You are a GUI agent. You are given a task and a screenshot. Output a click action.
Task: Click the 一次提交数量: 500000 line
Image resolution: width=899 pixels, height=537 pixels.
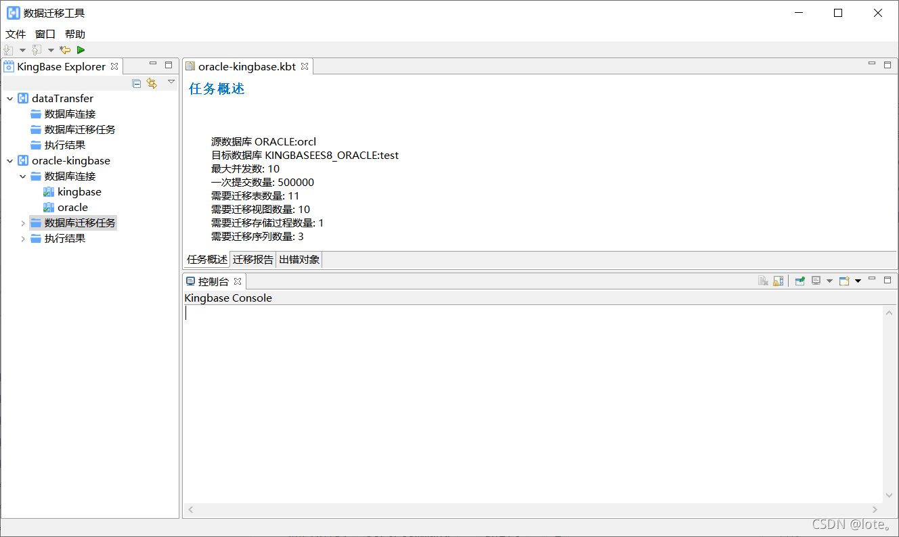pyautogui.click(x=263, y=183)
